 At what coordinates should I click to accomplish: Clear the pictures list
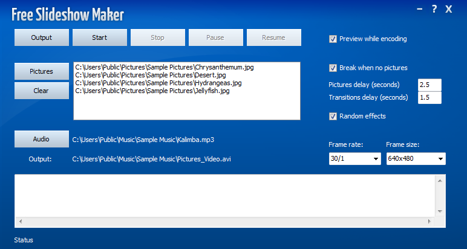(x=41, y=91)
